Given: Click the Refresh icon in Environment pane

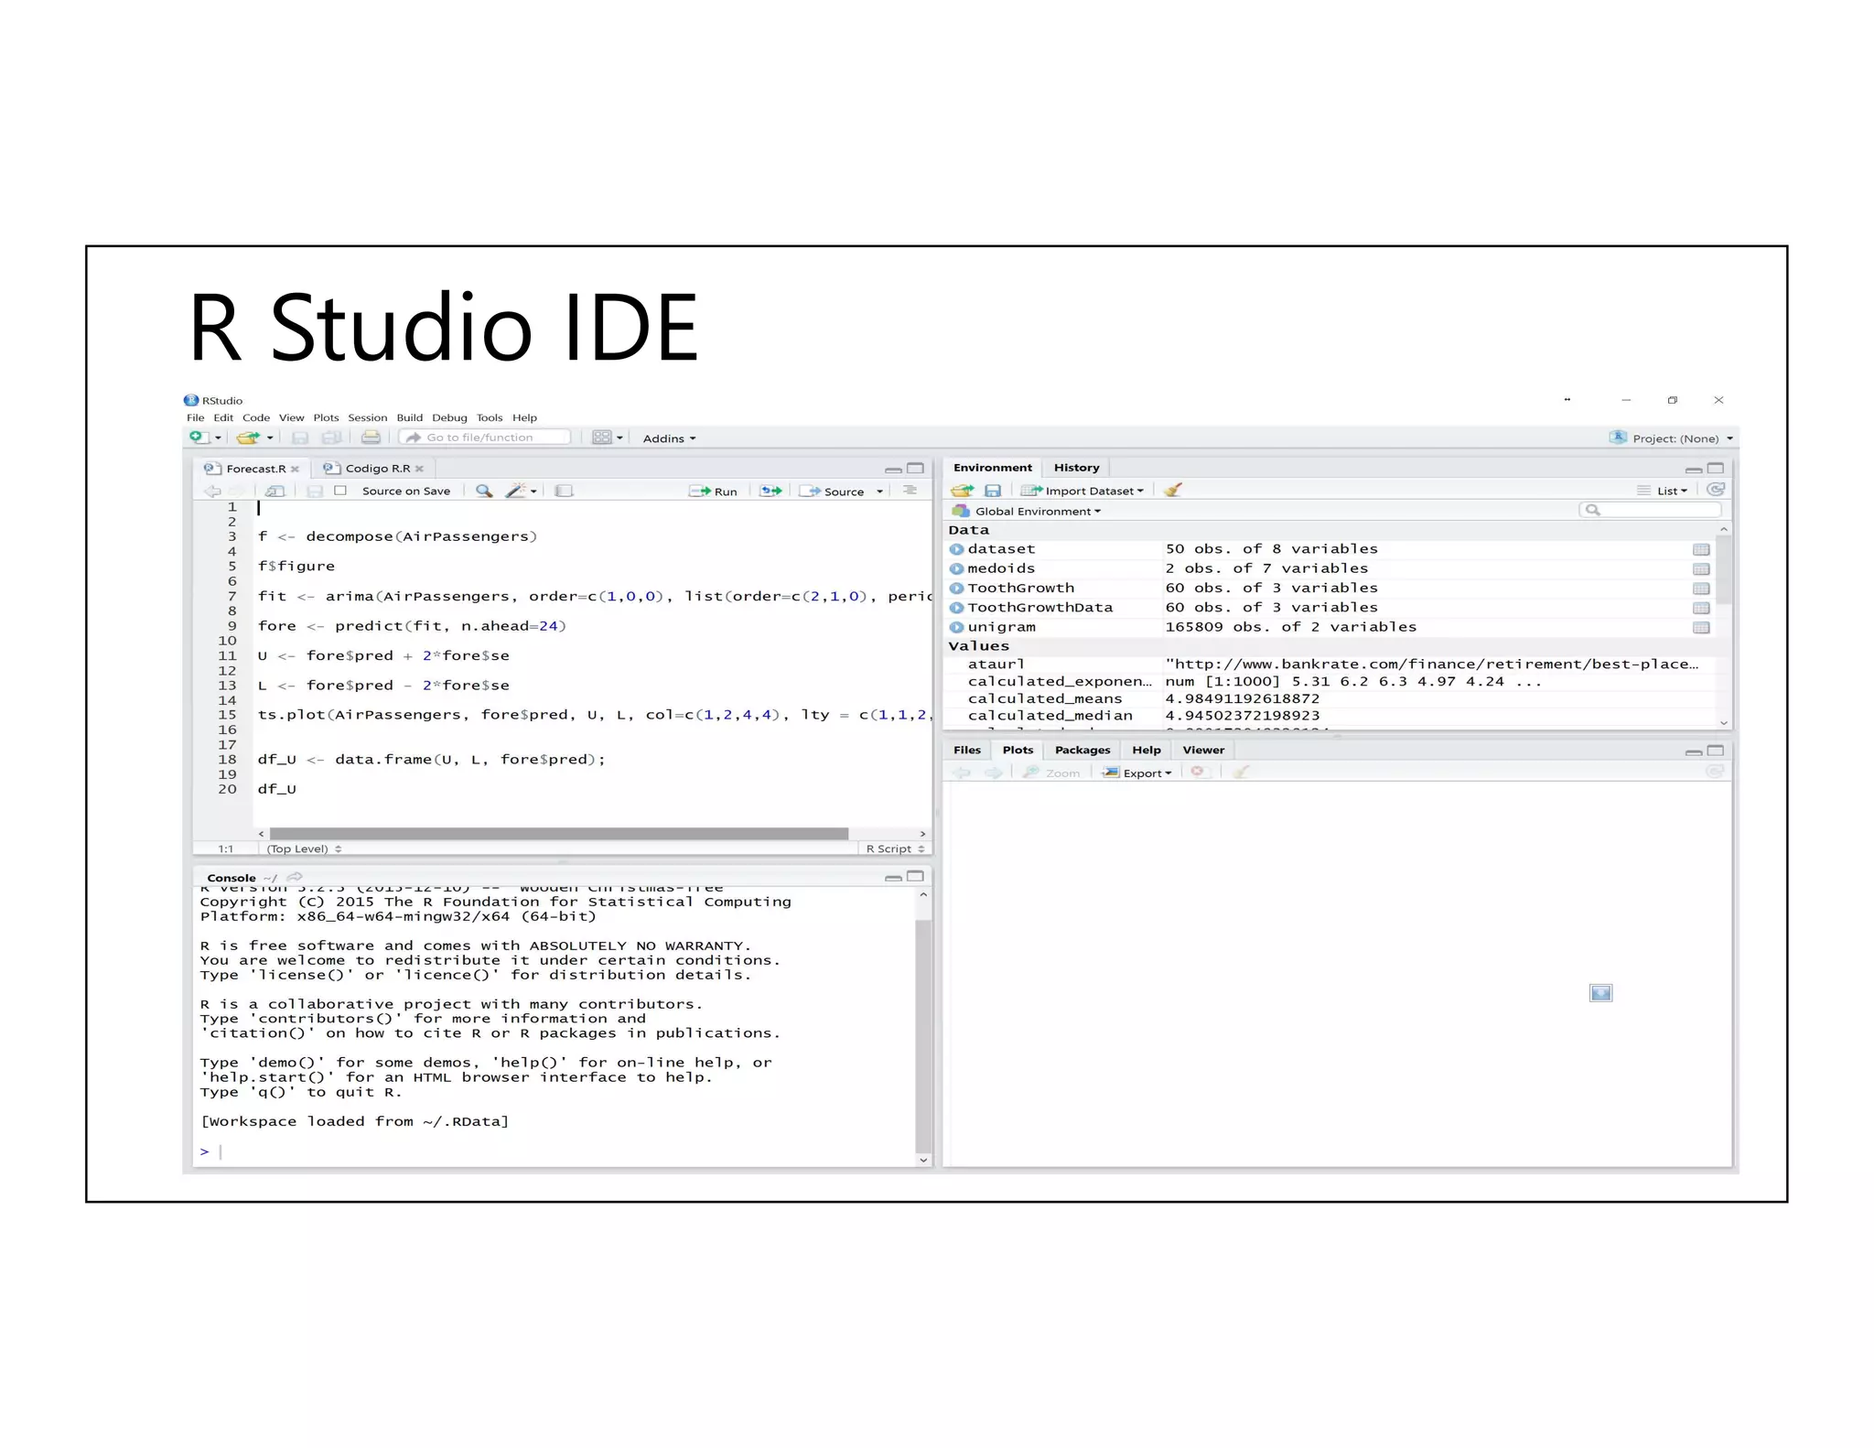Looking at the screenshot, I should pyautogui.click(x=1717, y=490).
